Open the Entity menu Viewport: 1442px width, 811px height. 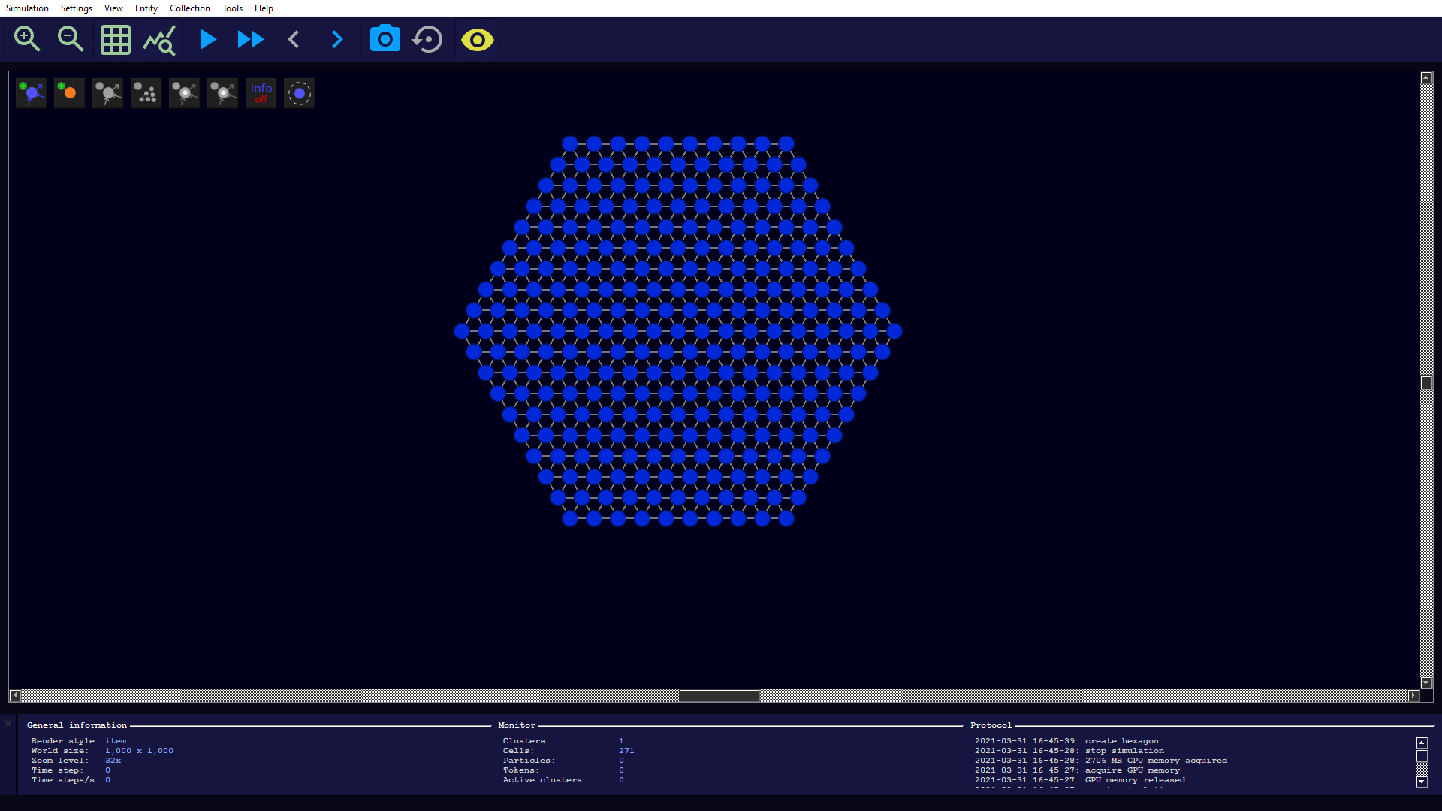(x=146, y=8)
